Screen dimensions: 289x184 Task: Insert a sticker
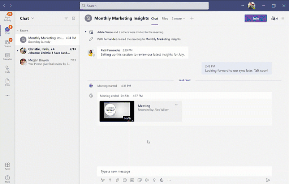[139, 180]
